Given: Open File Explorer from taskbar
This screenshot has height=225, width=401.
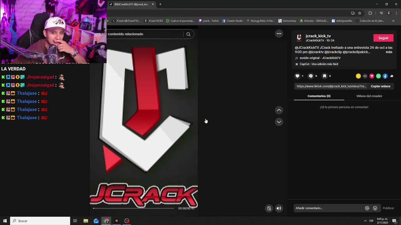Looking at the screenshot, I should pyautogui.click(x=86, y=221).
